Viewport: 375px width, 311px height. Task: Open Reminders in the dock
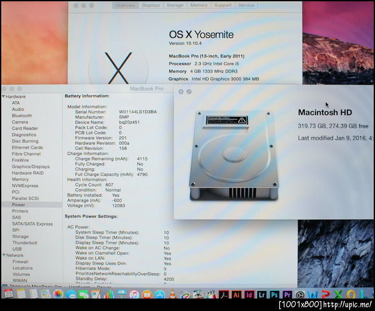pos(34,294)
